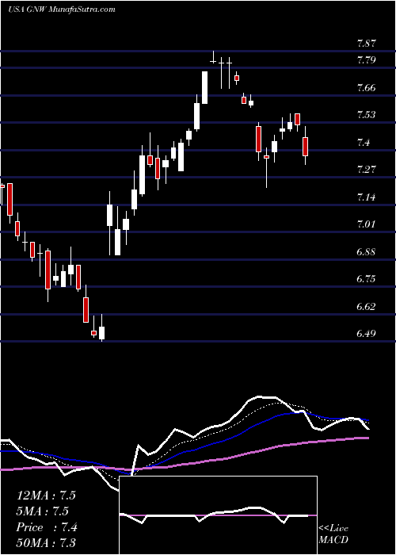Click the '5MA : 7.5' legend entry

coord(43,511)
